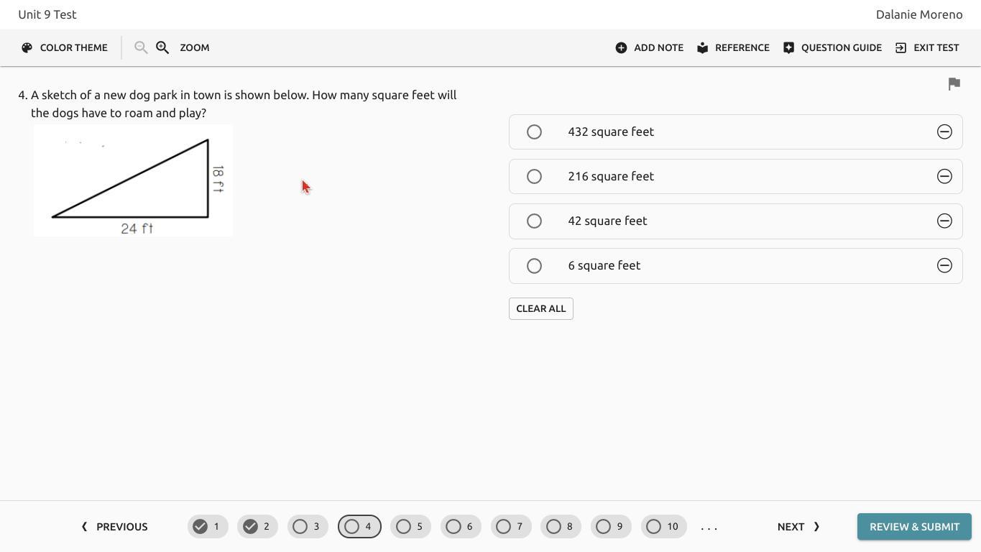Flag this question for review

tap(954, 84)
